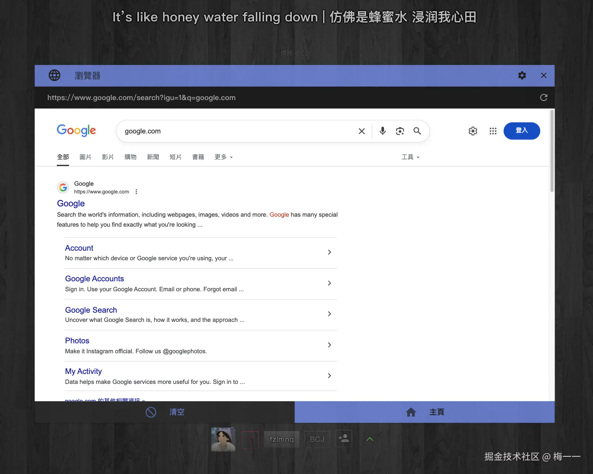Open the Google Accounts sitelink
Screen dimensions: 593x474
(95, 279)
